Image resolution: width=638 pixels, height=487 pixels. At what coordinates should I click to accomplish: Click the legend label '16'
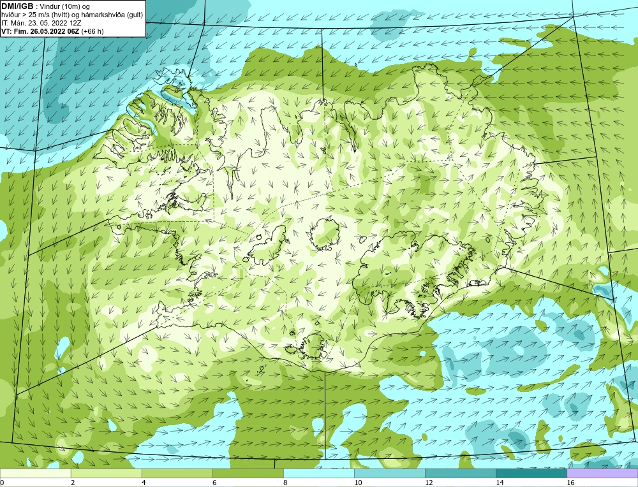pos(570,483)
